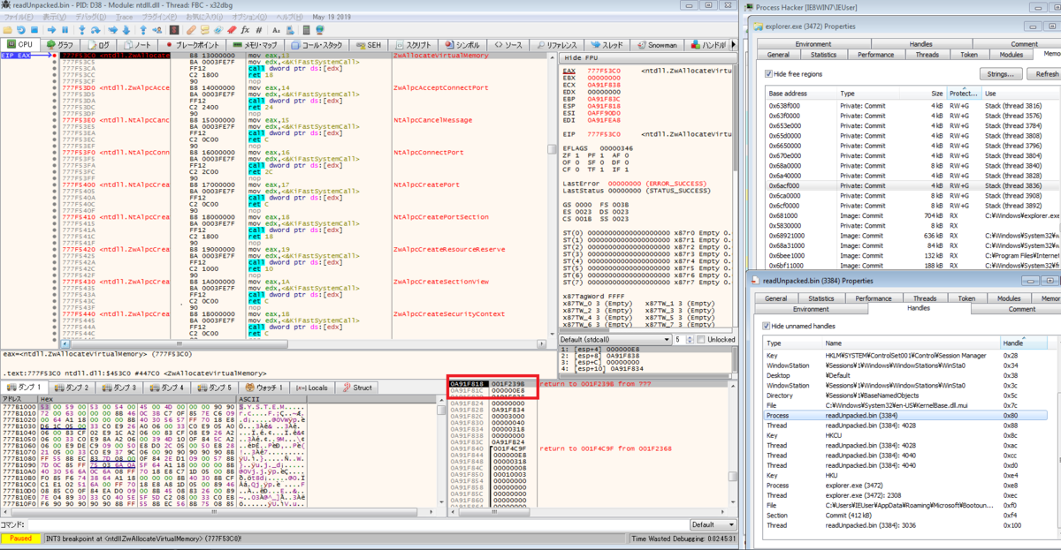The width and height of the screenshot is (1061, 550).
Task: Click the Step into toolbar icon
Action: [x=82, y=30]
